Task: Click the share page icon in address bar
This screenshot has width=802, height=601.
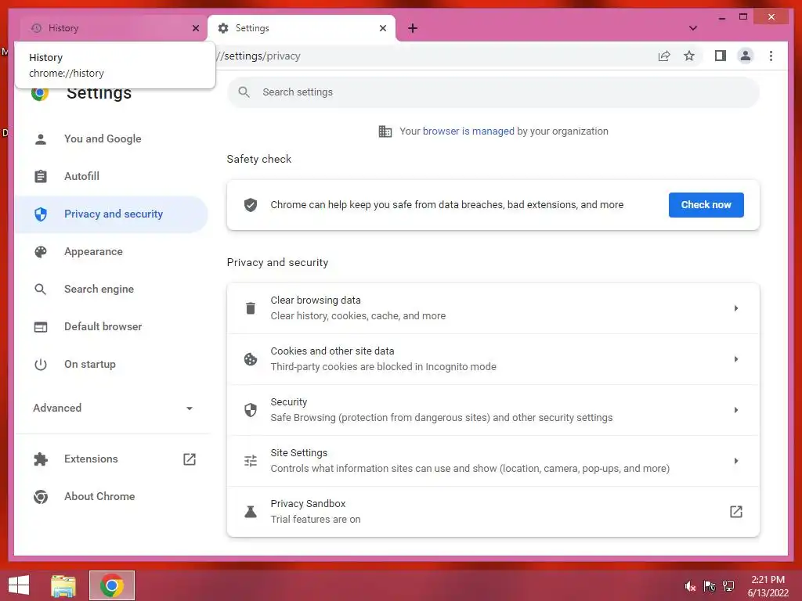Action: point(664,56)
